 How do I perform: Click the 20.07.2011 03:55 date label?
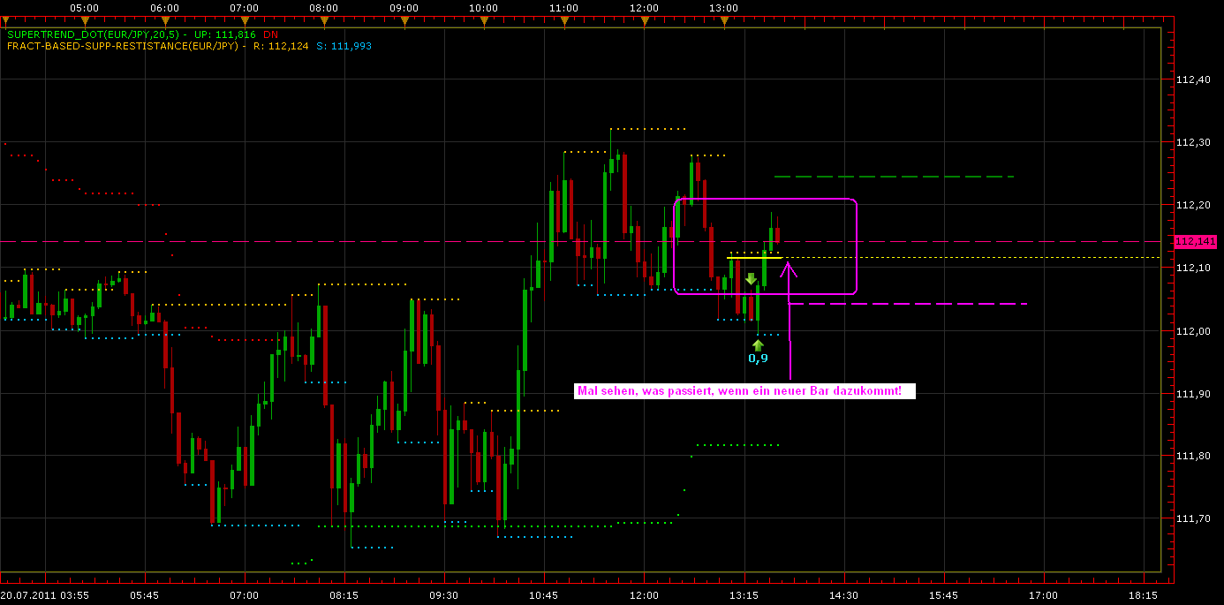pyautogui.click(x=45, y=595)
